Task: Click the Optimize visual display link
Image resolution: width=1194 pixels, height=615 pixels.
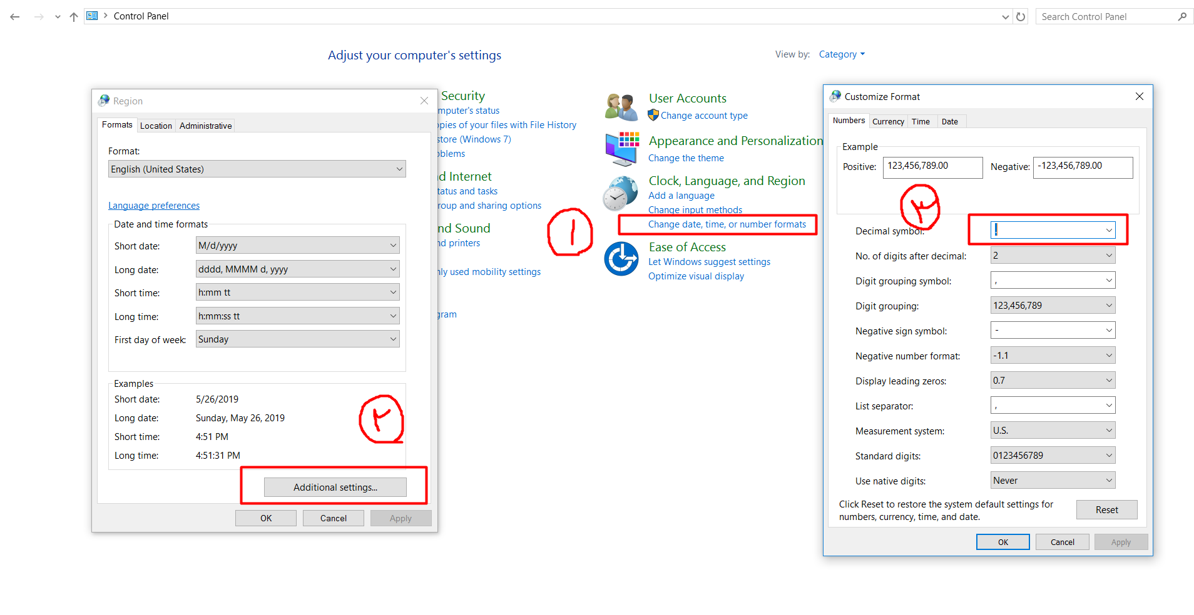Action: tap(696, 276)
